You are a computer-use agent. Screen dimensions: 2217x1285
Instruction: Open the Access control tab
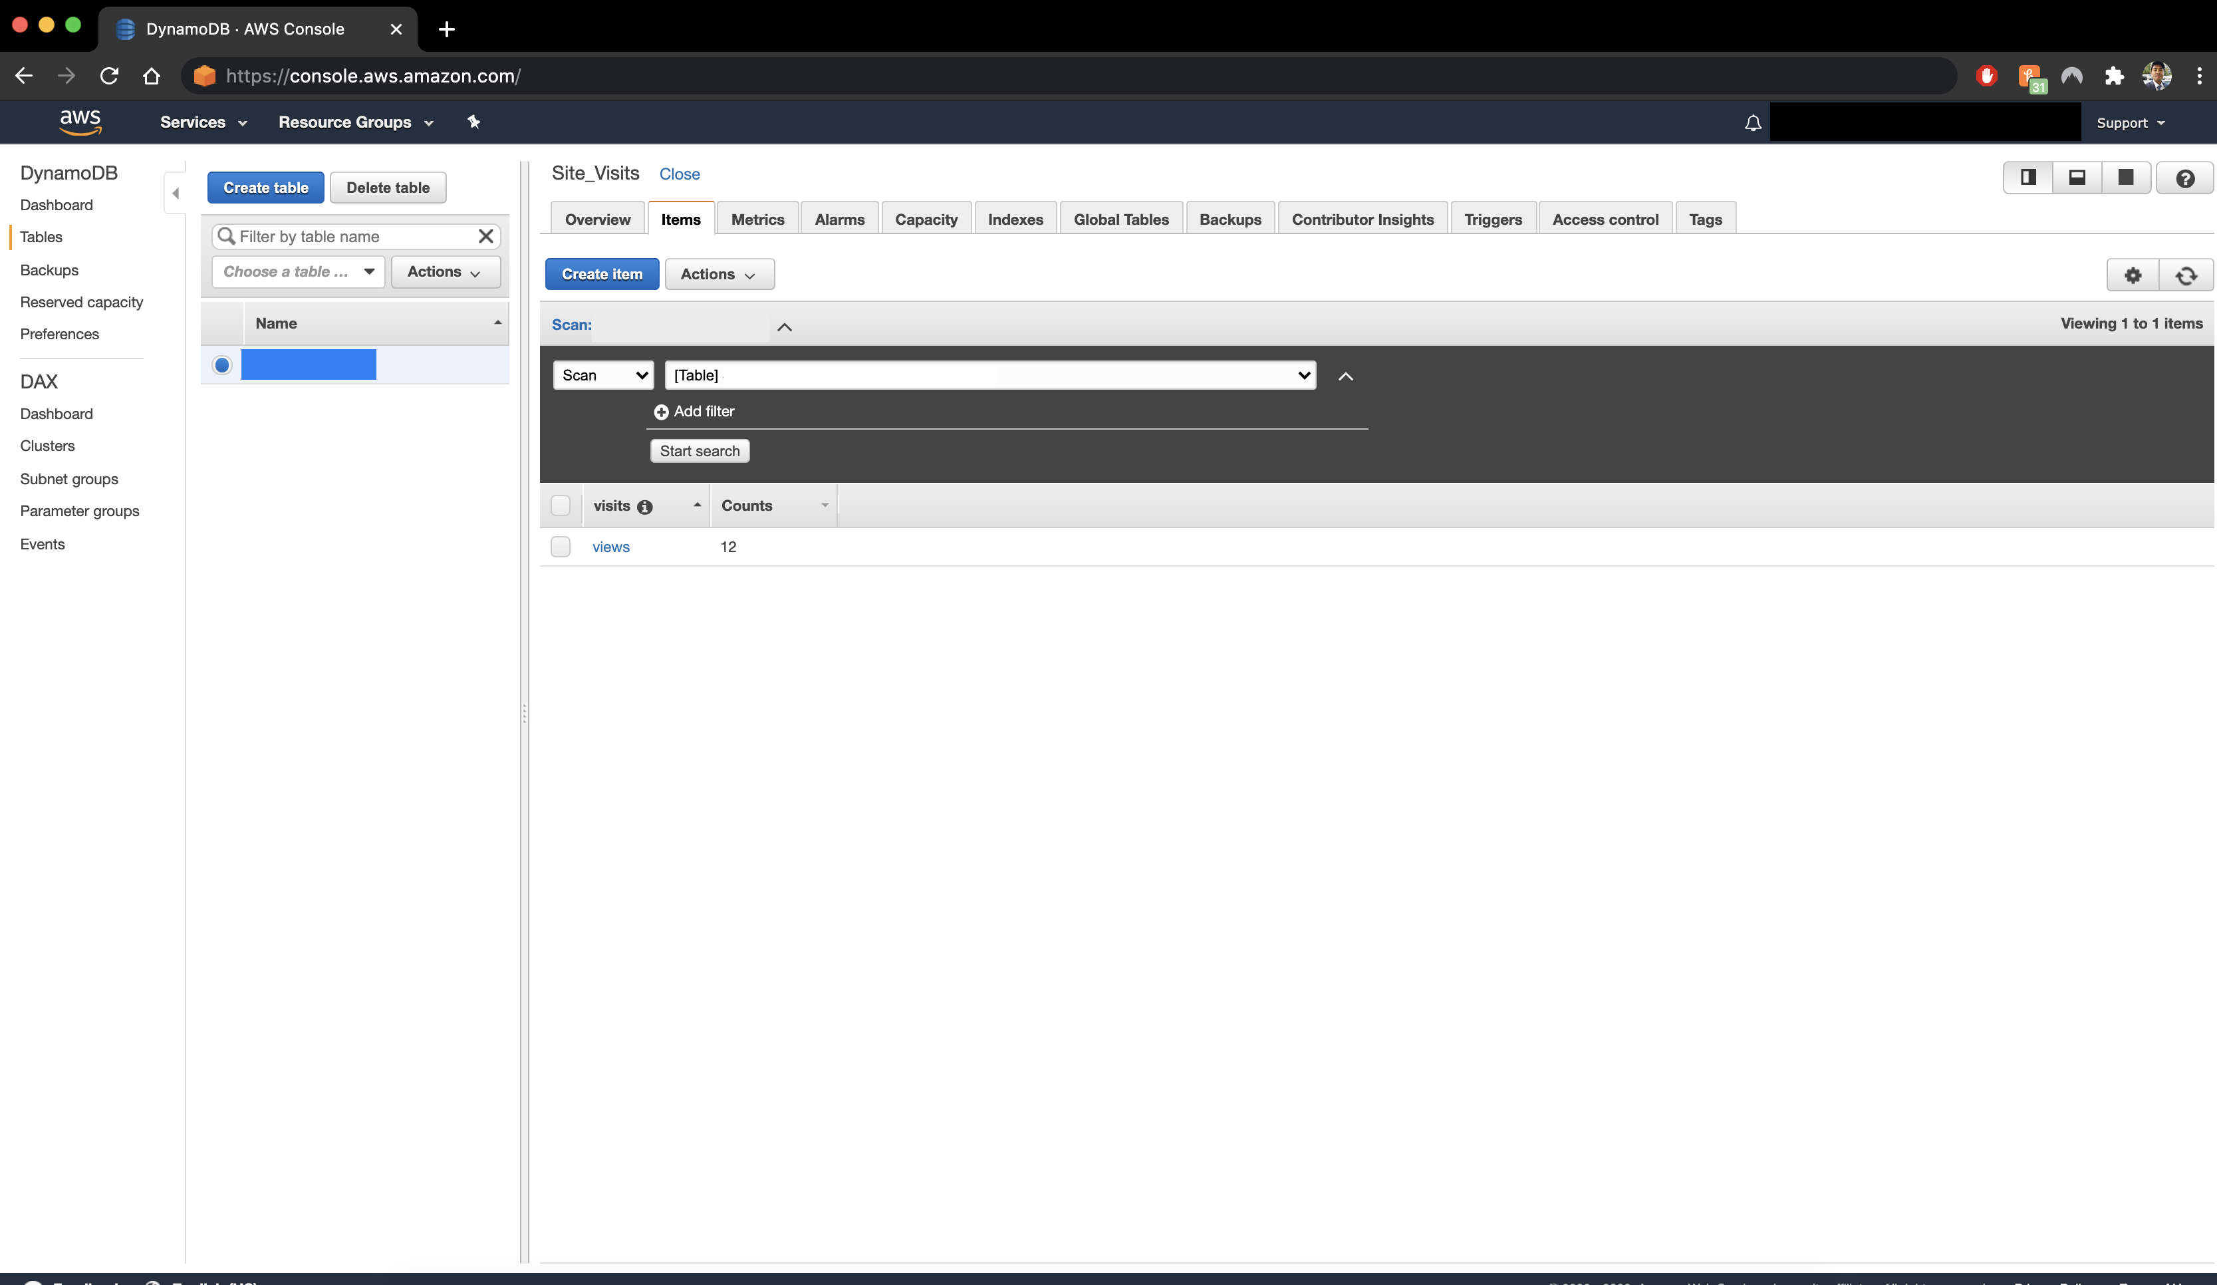pos(1605,219)
